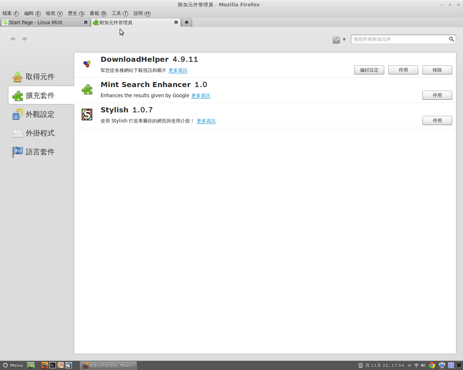
Task: Open the 外觀設定 category
Action: [x=41, y=114]
